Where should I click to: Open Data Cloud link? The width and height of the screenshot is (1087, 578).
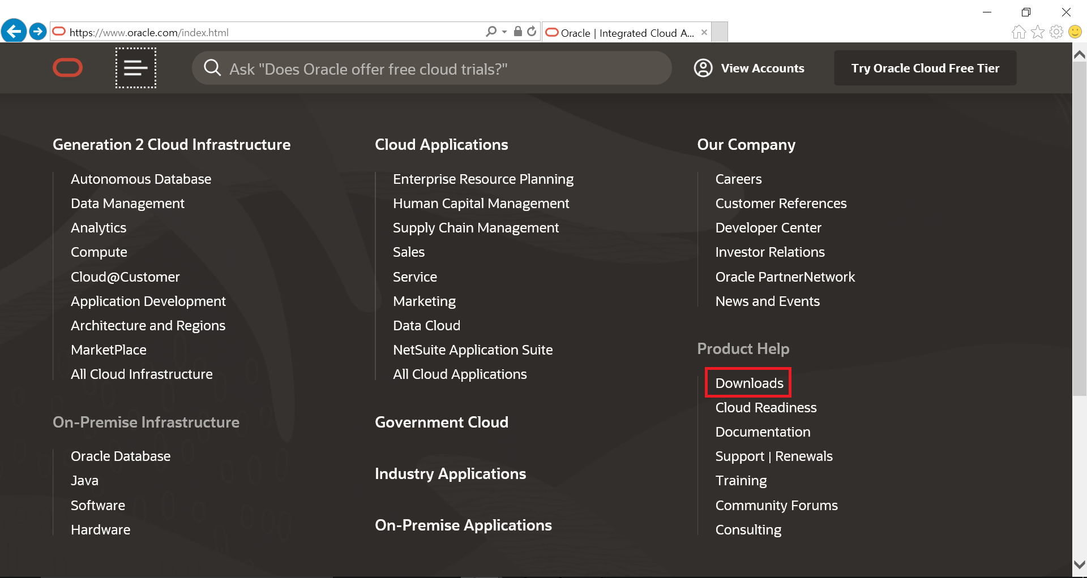[427, 326]
